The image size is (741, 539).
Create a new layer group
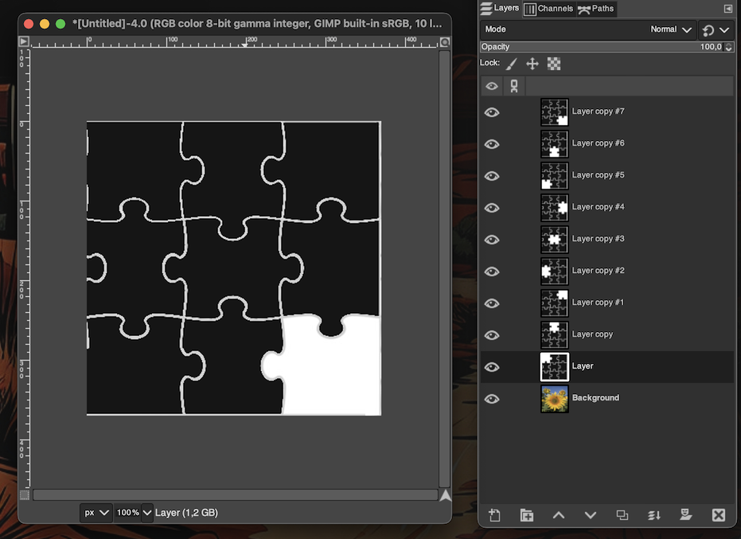pyautogui.click(x=526, y=515)
